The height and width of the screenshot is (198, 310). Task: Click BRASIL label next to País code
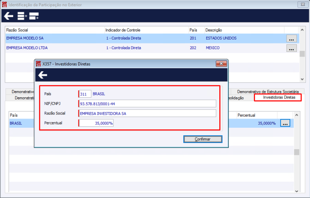click(x=99, y=94)
